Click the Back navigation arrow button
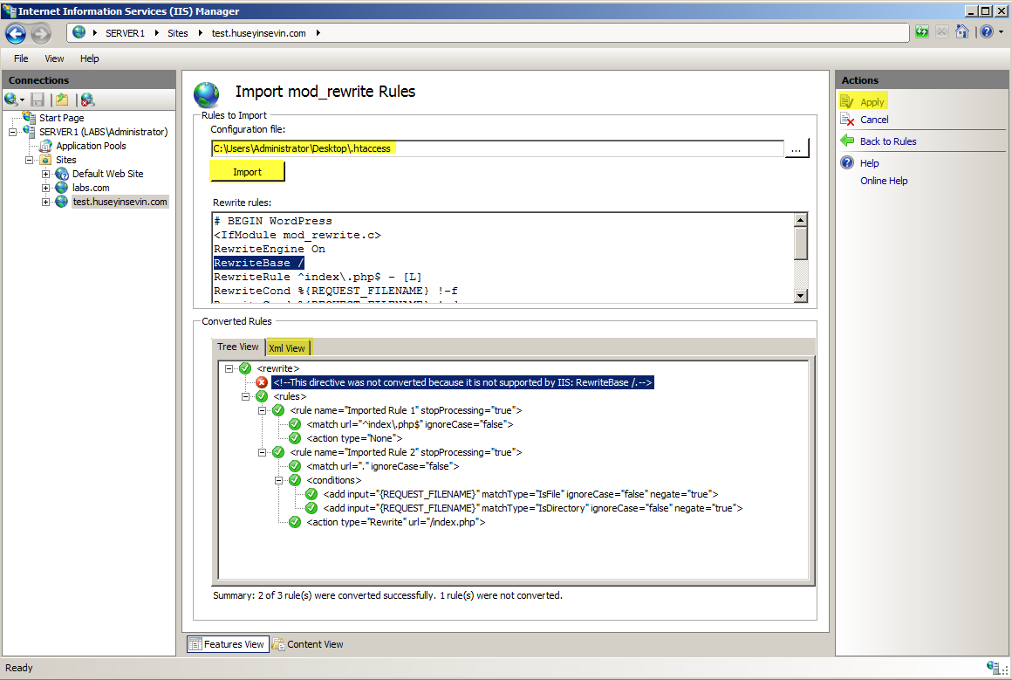 coord(16,33)
